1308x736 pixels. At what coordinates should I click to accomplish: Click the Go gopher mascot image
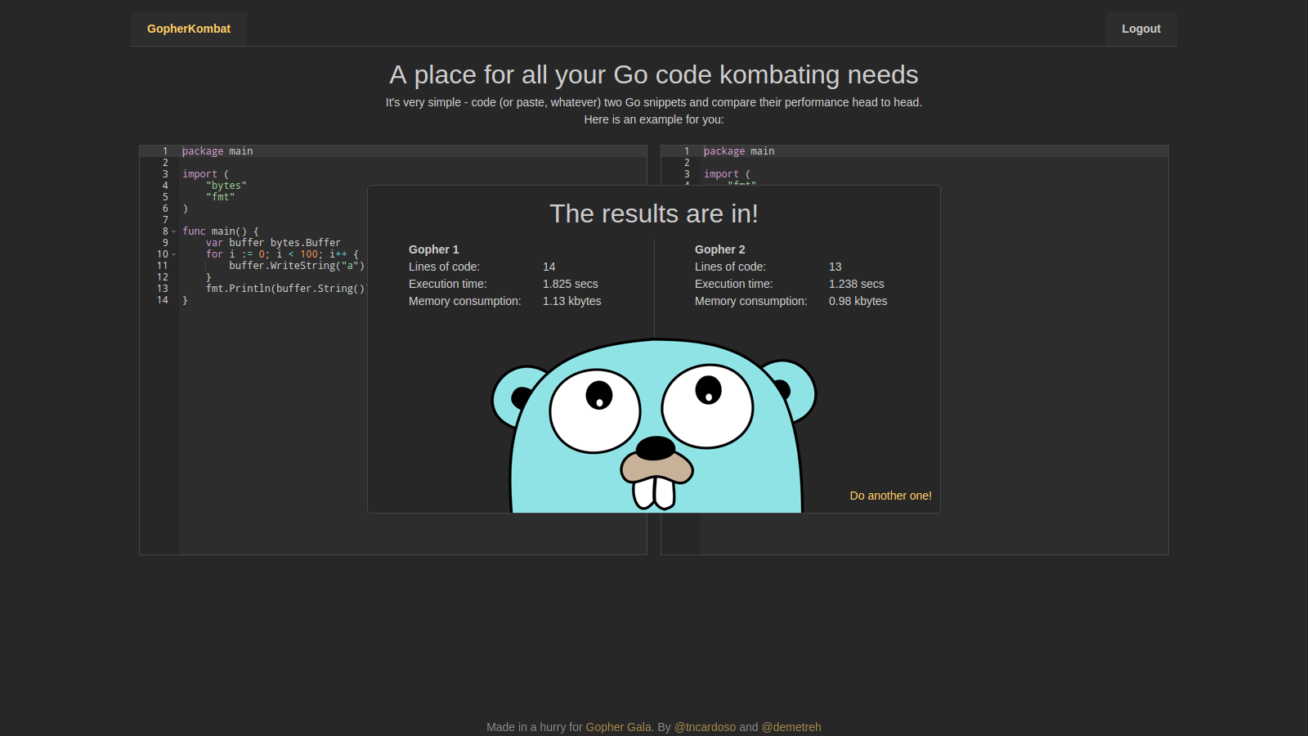tap(654, 425)
